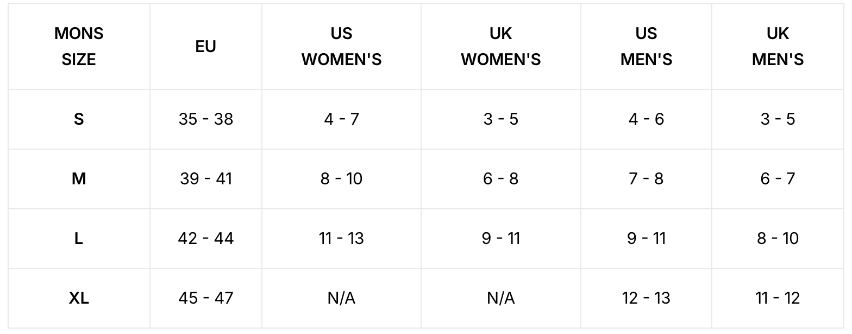Click the US MEN'S column header
The image size is (852, 334).
pos(646,47)
